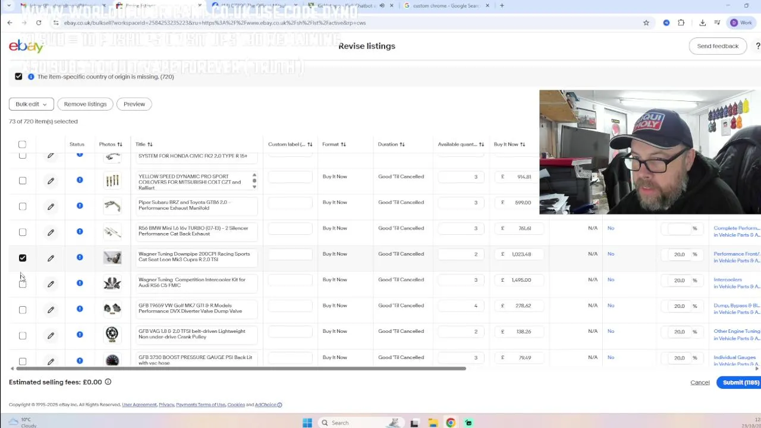Open the User Agreement link

(139, 405)
